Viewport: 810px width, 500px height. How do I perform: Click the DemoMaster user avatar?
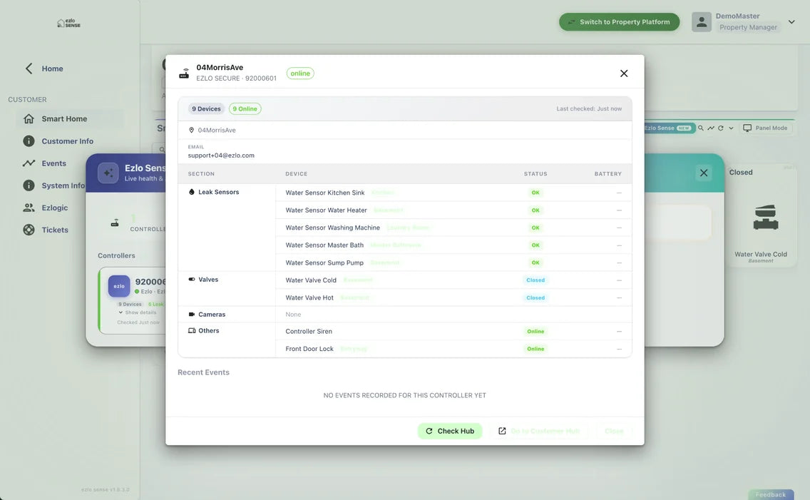point(702,21)
